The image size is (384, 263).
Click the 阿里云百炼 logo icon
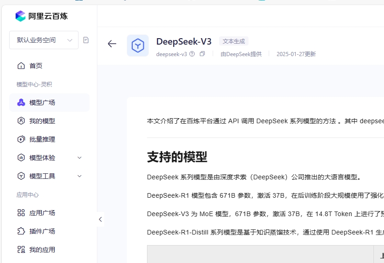(20, 16)
